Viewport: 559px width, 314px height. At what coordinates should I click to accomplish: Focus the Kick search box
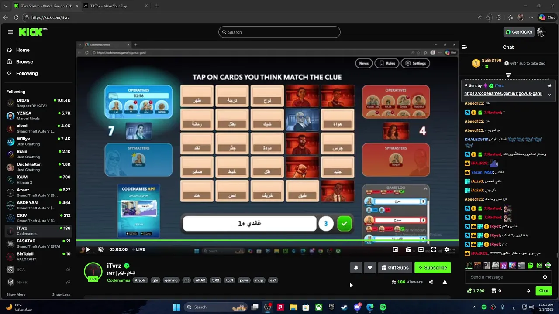279,32
